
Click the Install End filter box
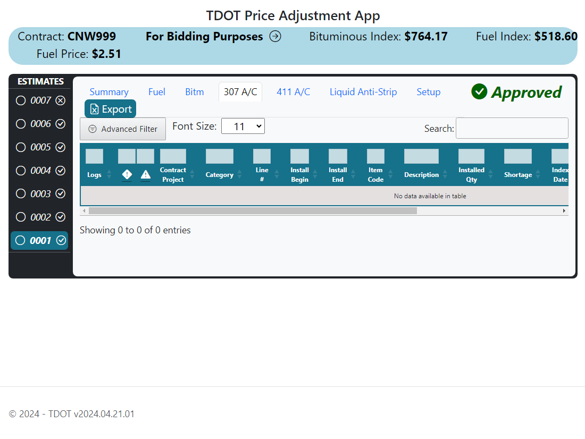click(338, 156)
